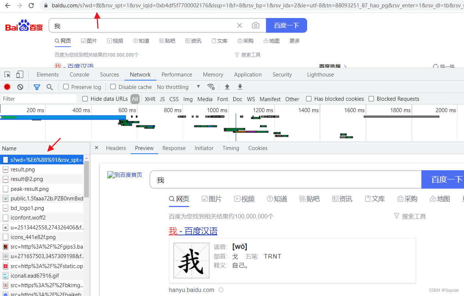Toggle the network filter bar
This screenshot has width=464, height=296.
37,87
